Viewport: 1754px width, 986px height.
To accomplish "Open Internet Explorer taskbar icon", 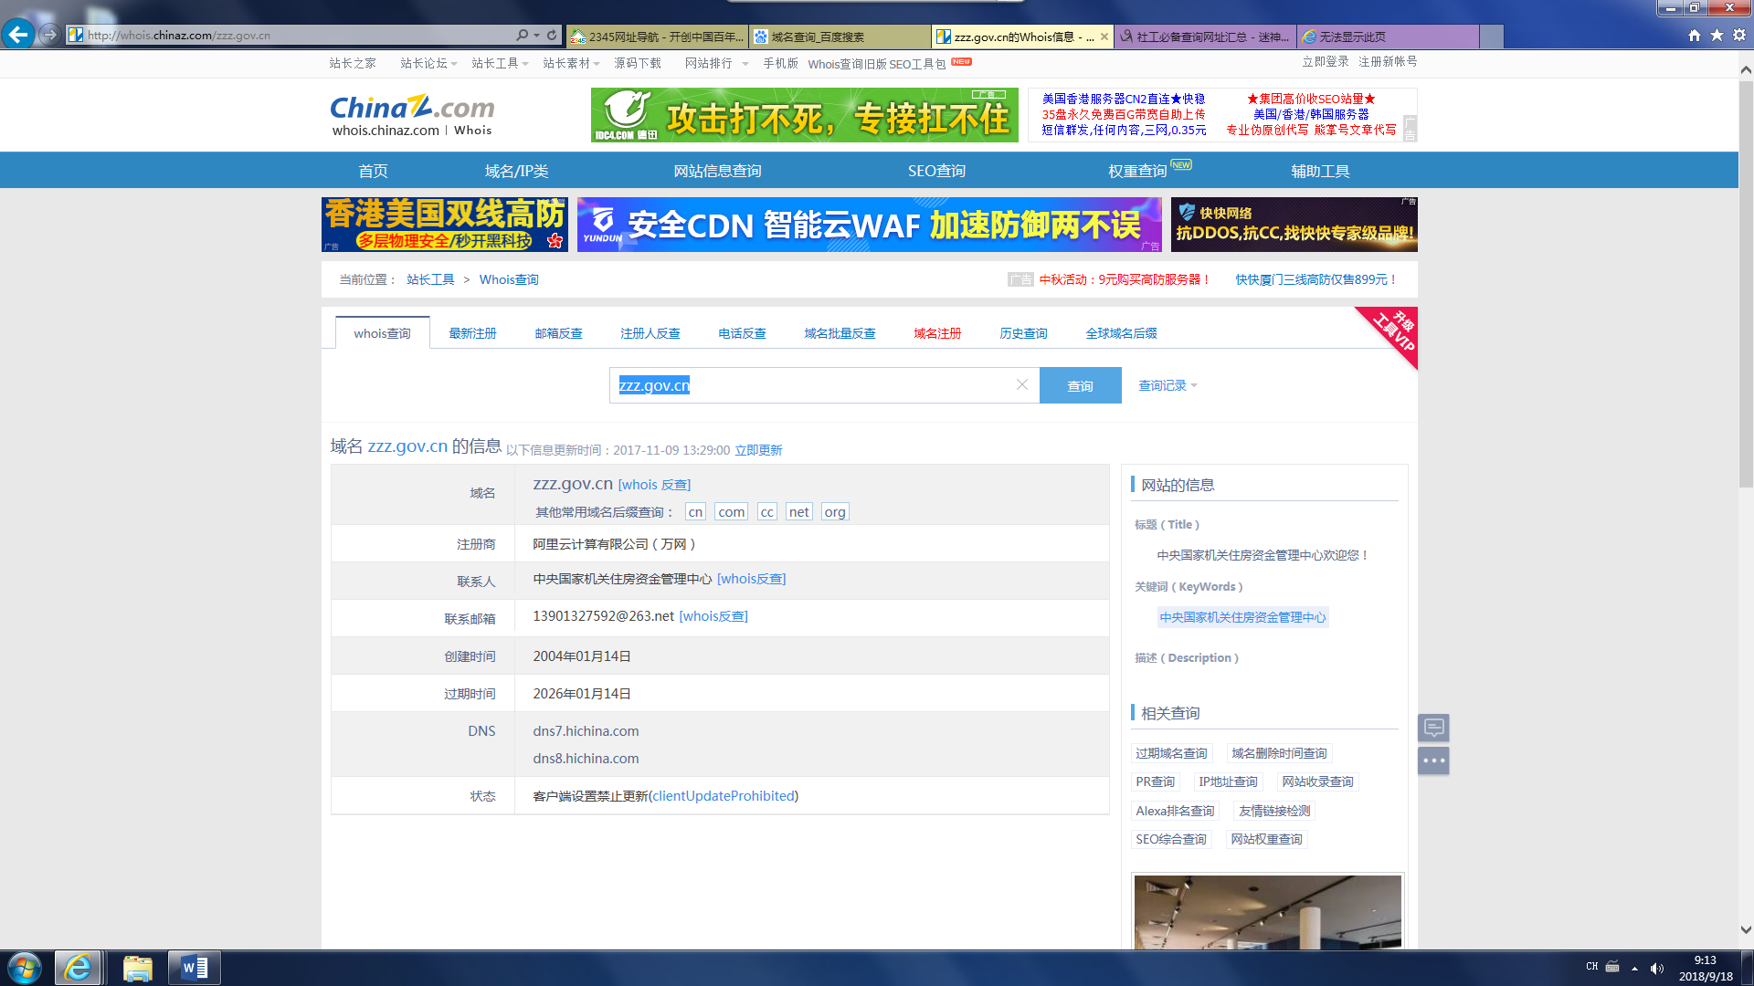I will coord(78,968).
